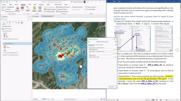The width and height of the screenshot is (181, 101).
Task: Open Feature Analysis in the Portal group
Action: point(34,9)
